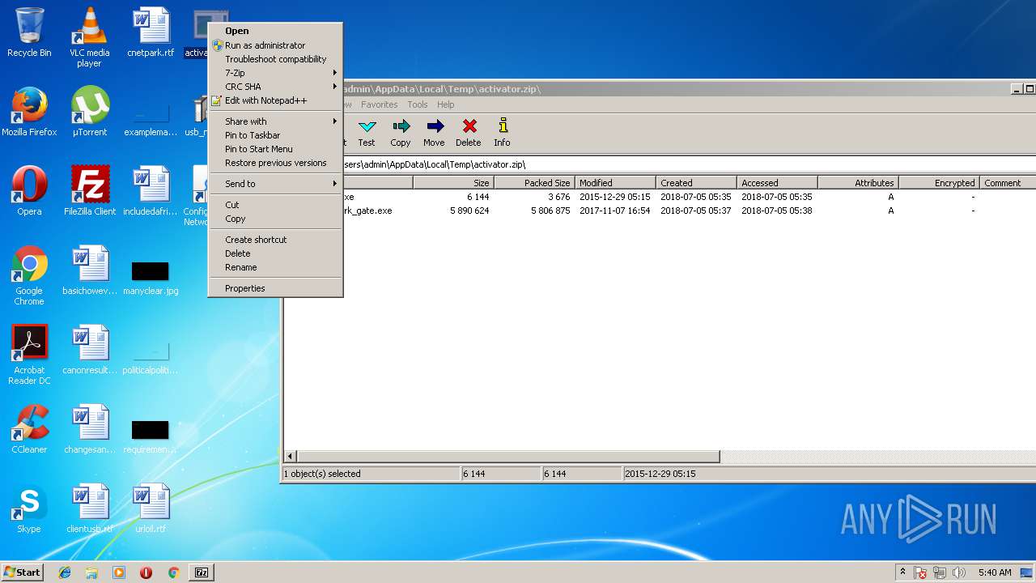This screenshot has height=583, width=1036.
Task: Open Favorites menu in 7-Zip
Action: (380, 104)
